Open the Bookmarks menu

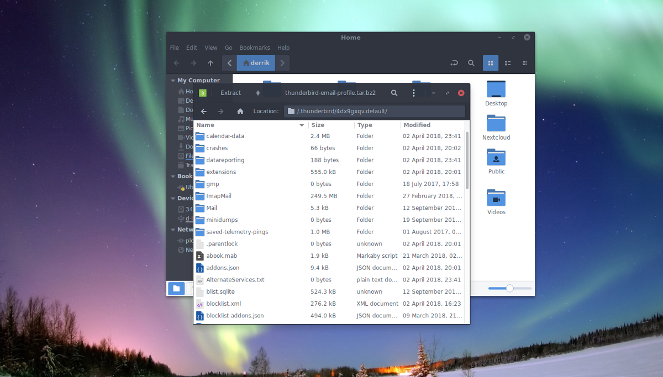tap(255, 48)
